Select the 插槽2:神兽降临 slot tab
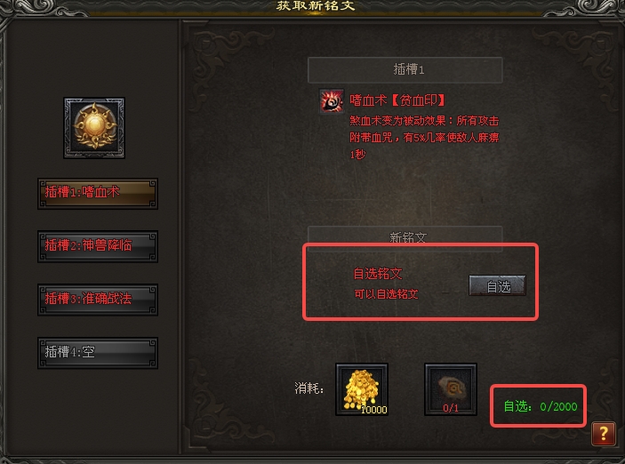The width and height of the screenshot is (625, 464). pos(98,247)
